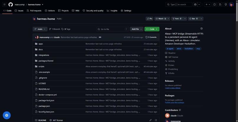
Task: Open notifications inbox icon
Action: click(226, 4)
